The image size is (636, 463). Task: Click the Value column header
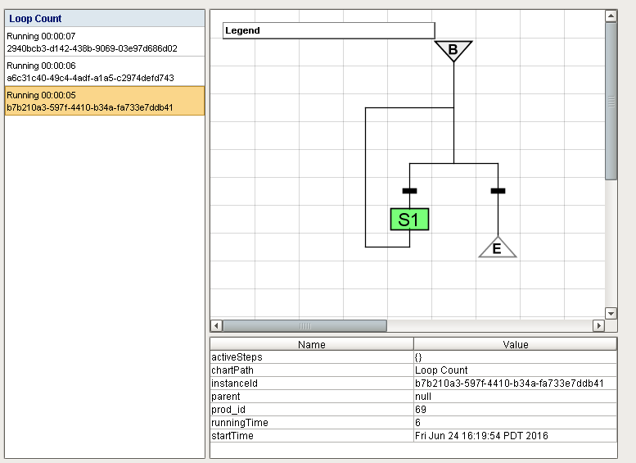pos(516,345)
